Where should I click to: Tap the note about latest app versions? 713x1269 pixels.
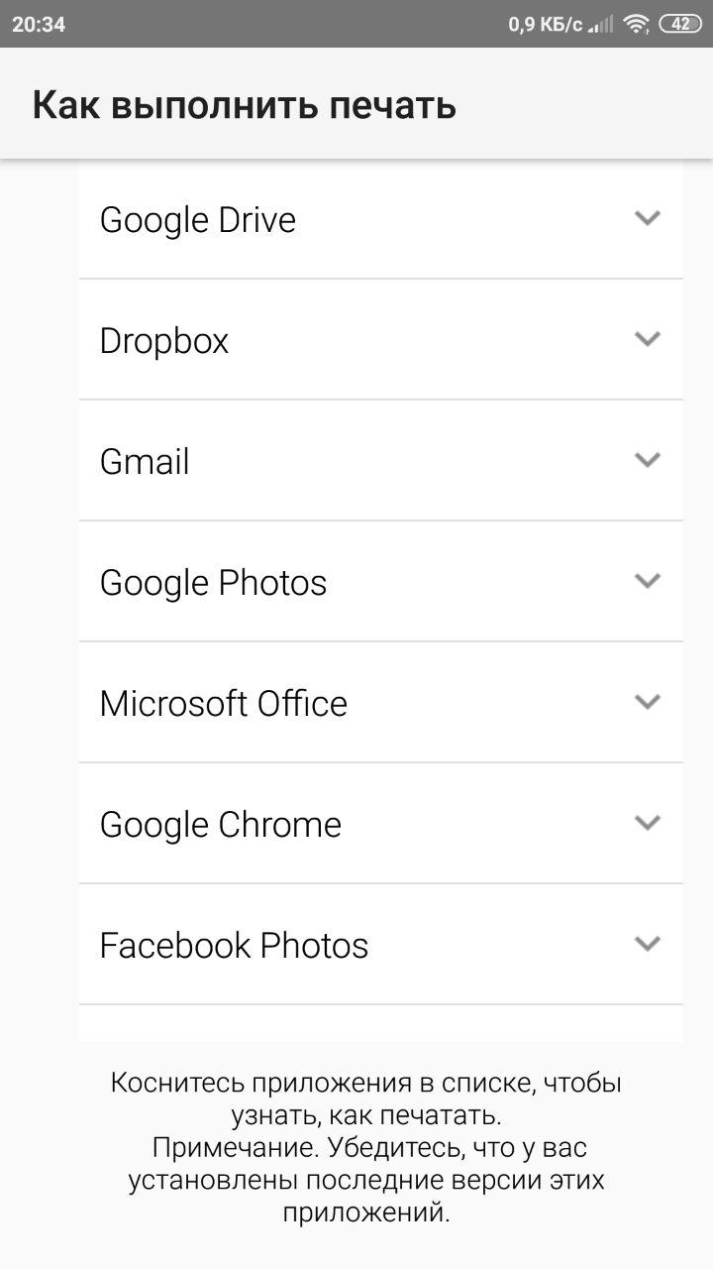coord(366,1181)
